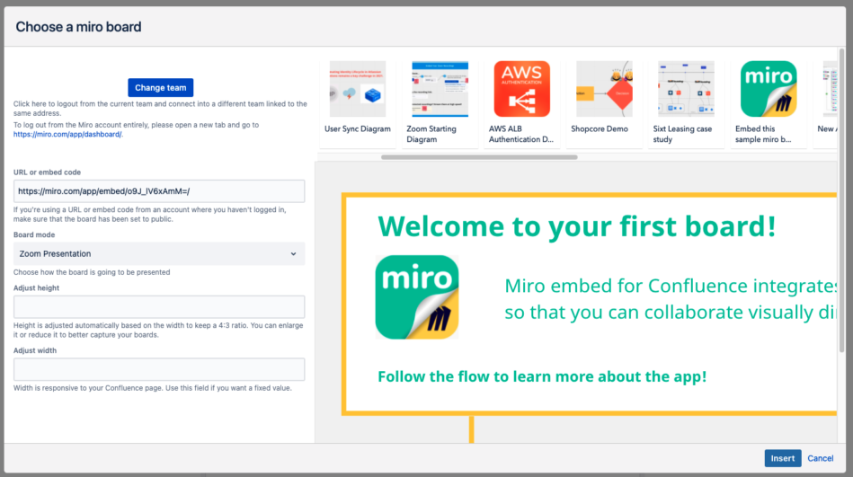Select the Shopcore Demo board thumbnail
Screen dimensions: 853x477
coord(604,89)
